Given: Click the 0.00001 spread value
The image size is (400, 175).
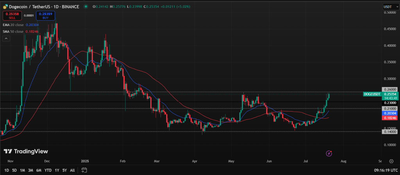Looking at the screenshot, I should [x=29, y=16].
